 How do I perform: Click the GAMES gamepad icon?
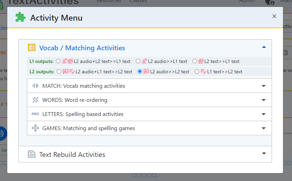click(x=35, y=128)
